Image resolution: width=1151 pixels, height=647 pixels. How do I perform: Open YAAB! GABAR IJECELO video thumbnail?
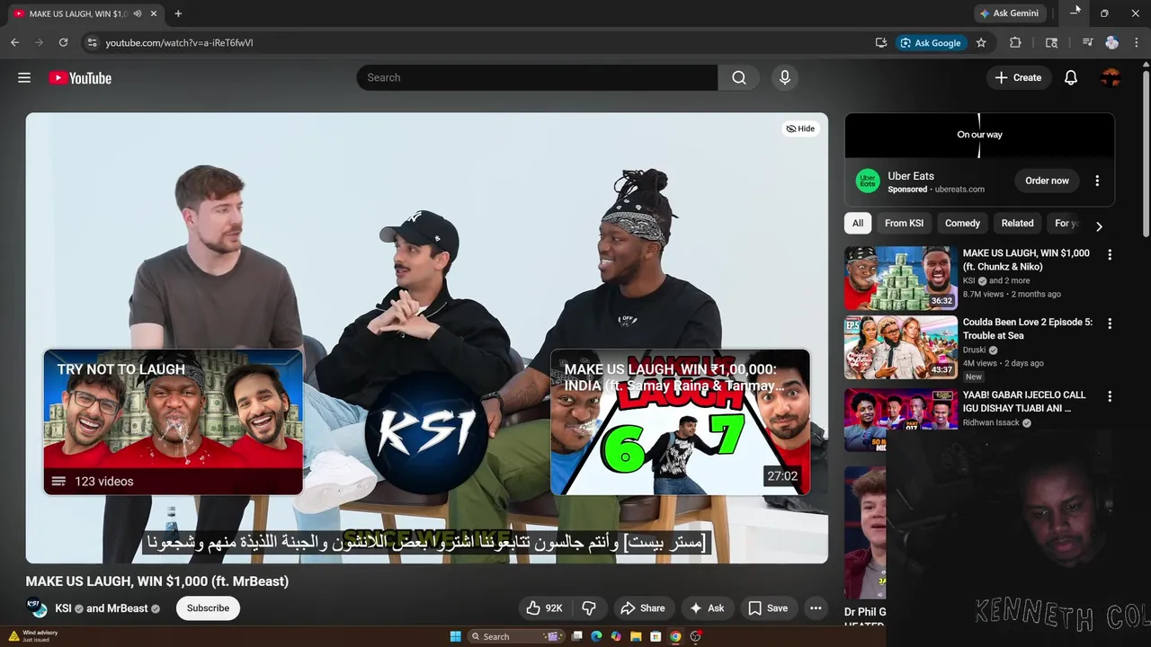900,420
